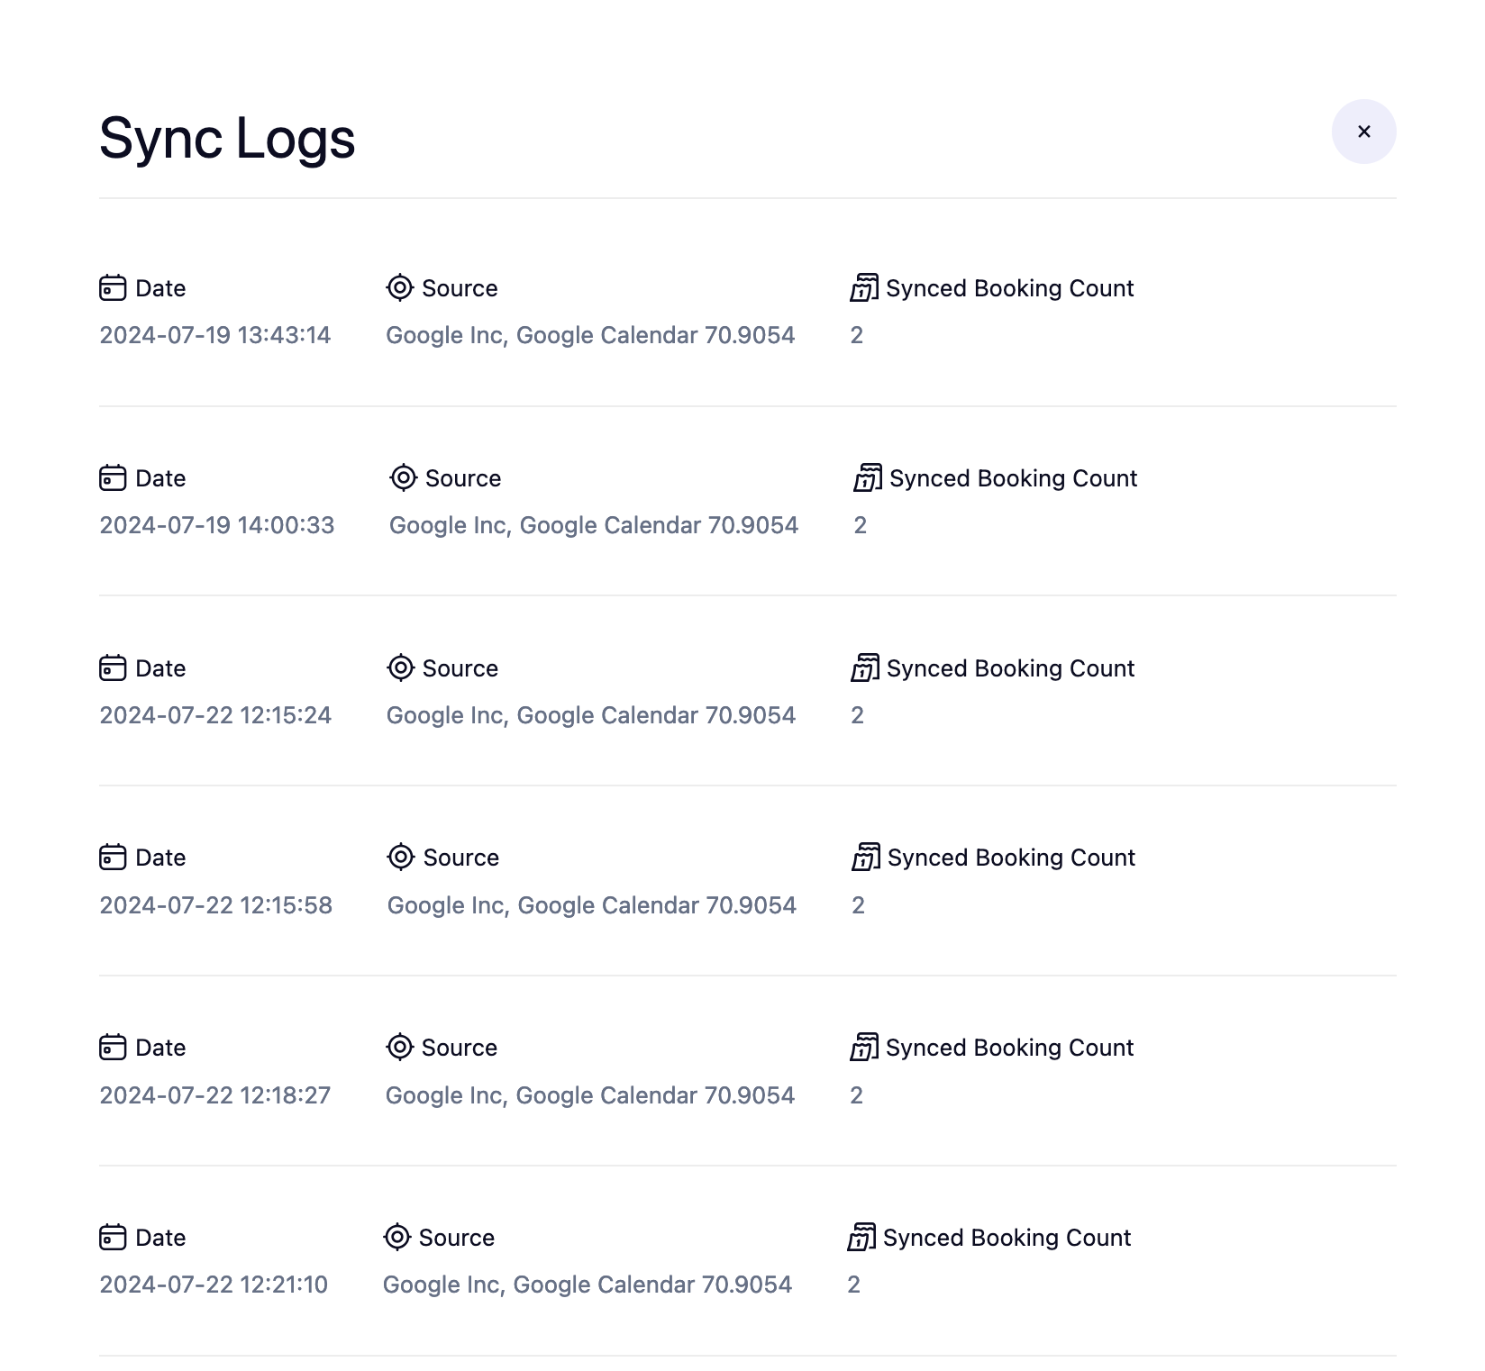The width and height of the screenshot is (1485, 1371).
Task: Click calendar icon beside 2024-07-19 13:43:14 entry
Action: 113,288
